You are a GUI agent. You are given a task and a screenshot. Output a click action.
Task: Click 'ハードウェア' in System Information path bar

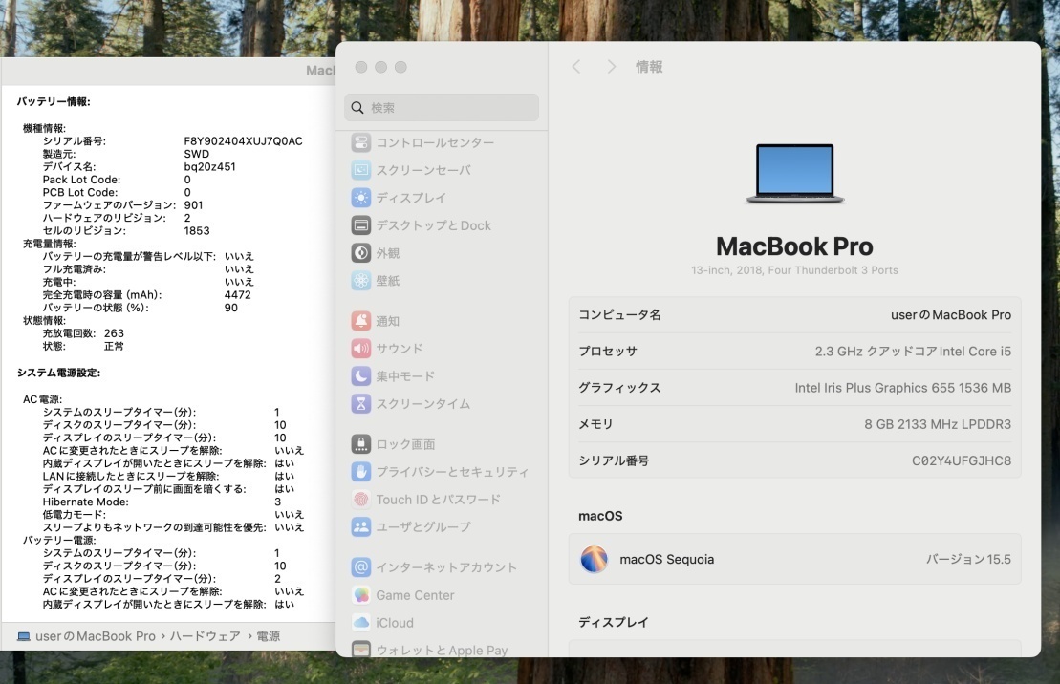click(205, 636)
